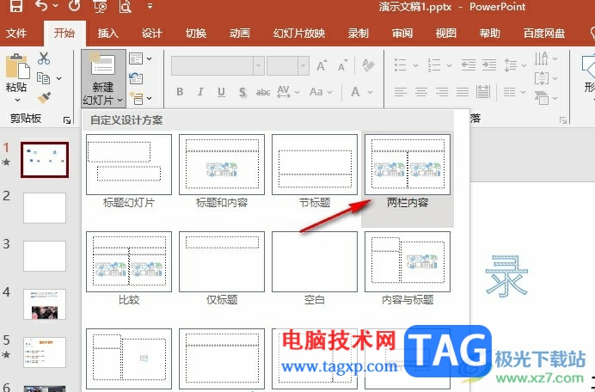Open Change Case Aa dropdown

click(321, 92)
